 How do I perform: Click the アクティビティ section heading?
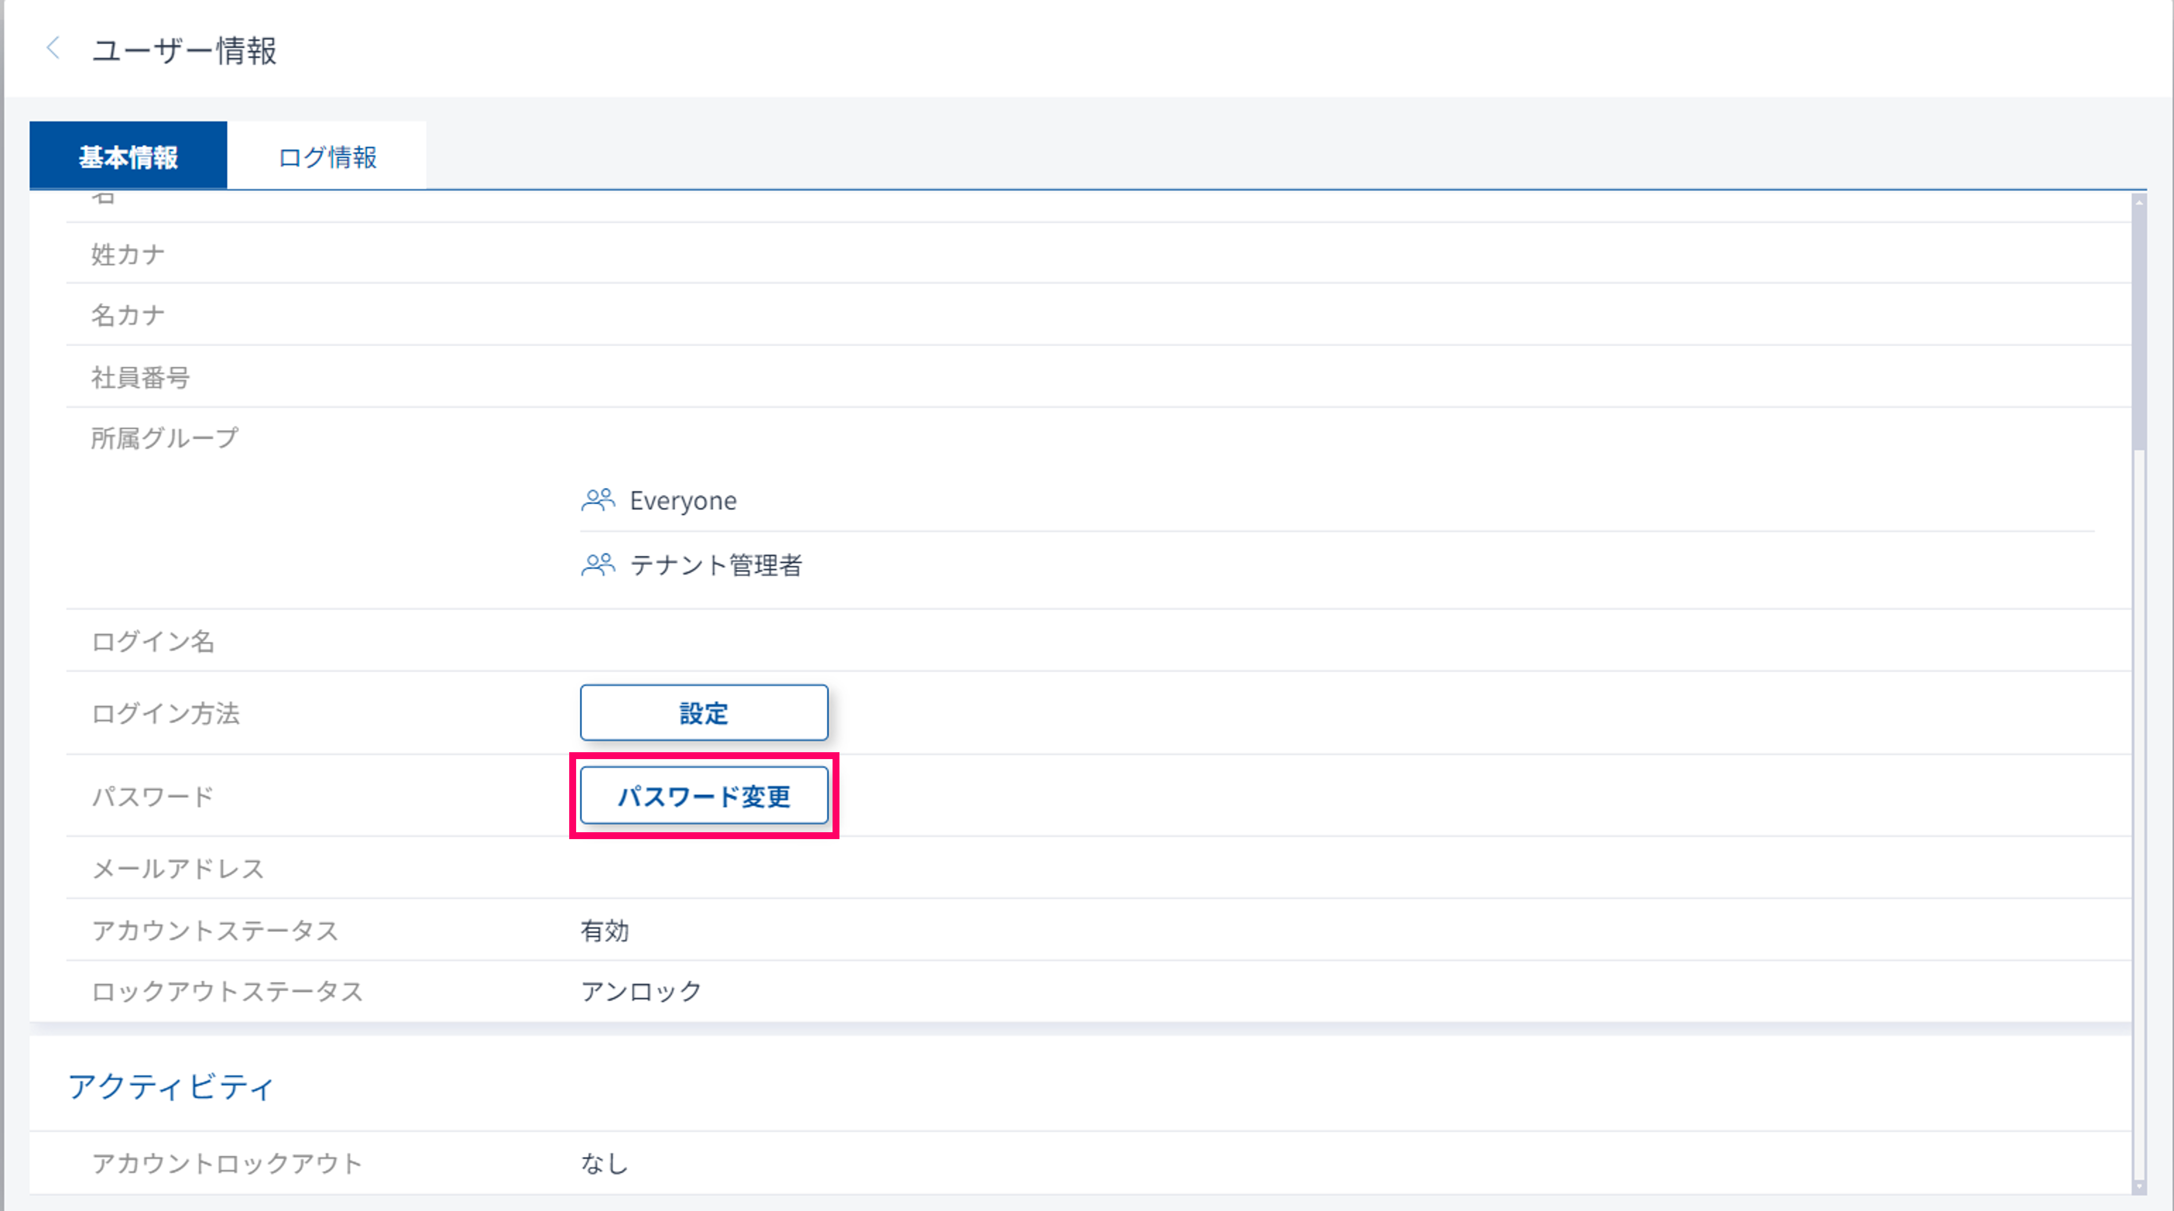click(x=171, y=1086)
